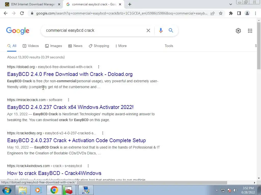
Task: Click the horizontal scrollbar at page bottom
Action: [152, 183]
